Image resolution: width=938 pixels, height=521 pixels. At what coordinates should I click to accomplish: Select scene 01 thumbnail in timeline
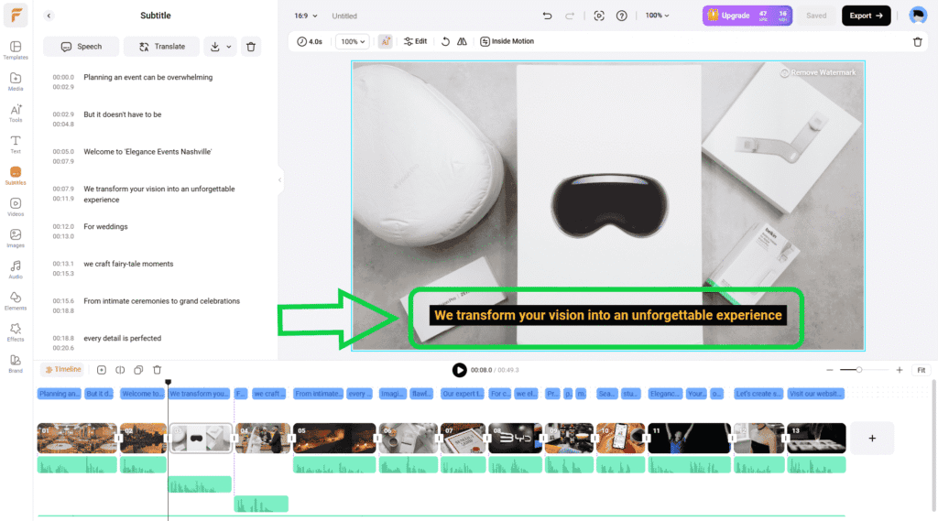tap(77, 439)
